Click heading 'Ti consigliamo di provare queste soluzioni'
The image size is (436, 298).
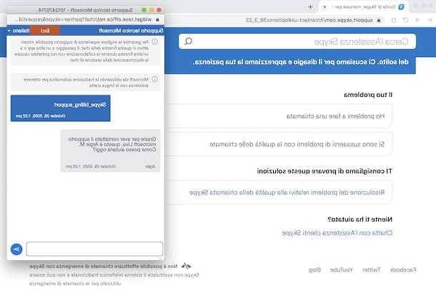click(324, 171)
